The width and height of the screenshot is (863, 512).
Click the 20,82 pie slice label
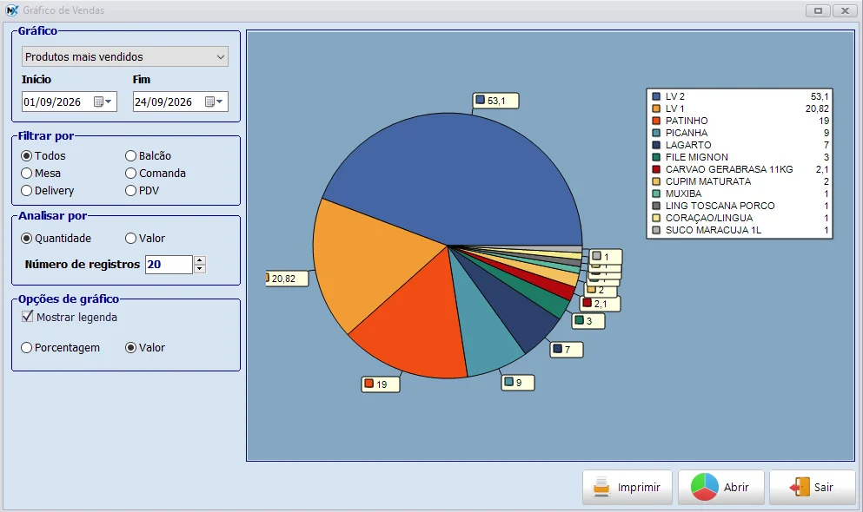pyautogui.click(x=287, y=279)
